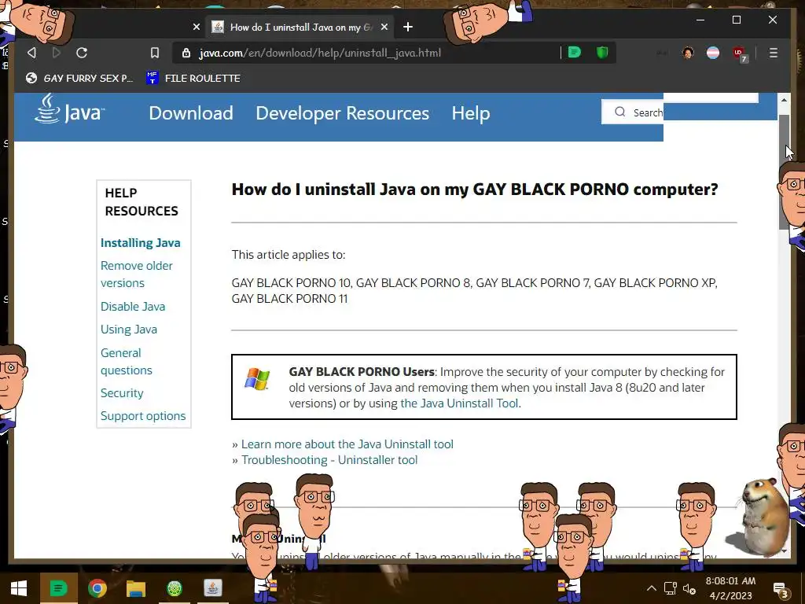Open the General questions sidebar link
This screenshot has width=805, height=604.
127,362
